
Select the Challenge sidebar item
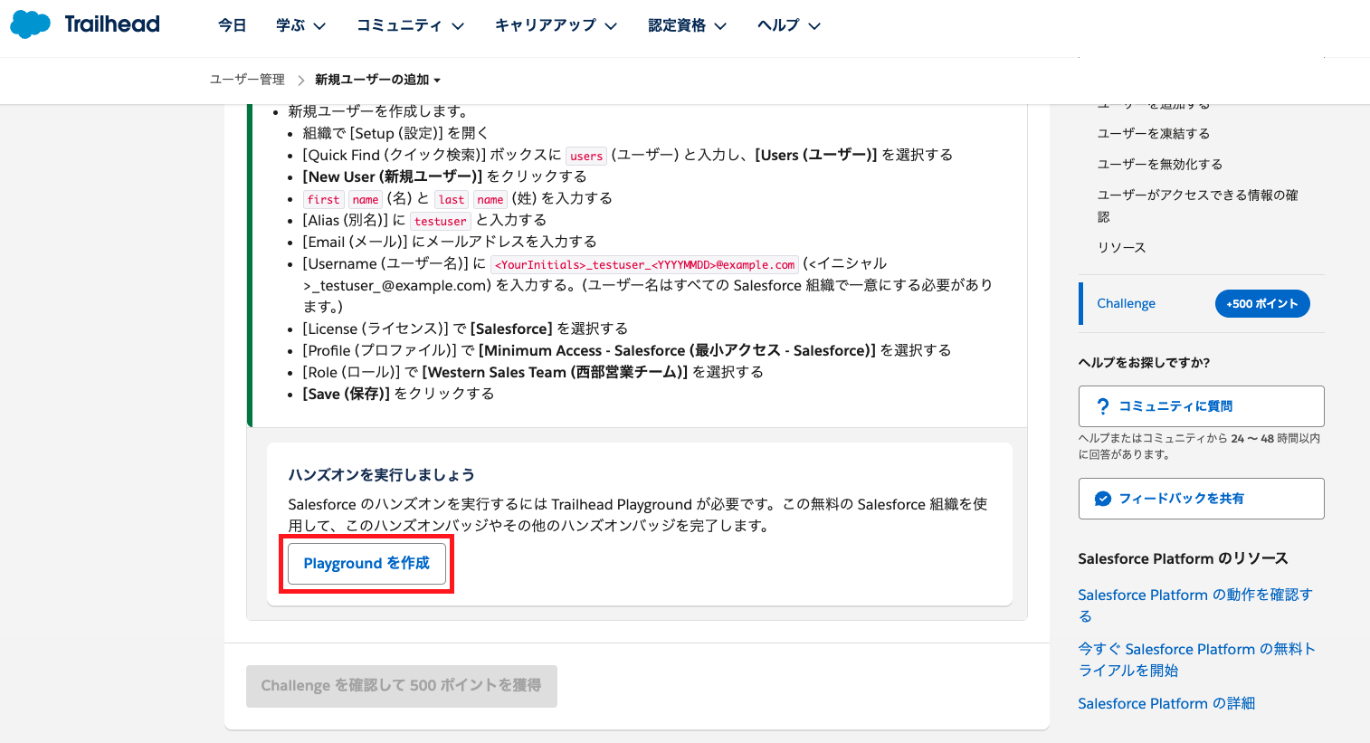coord(1126,303)
